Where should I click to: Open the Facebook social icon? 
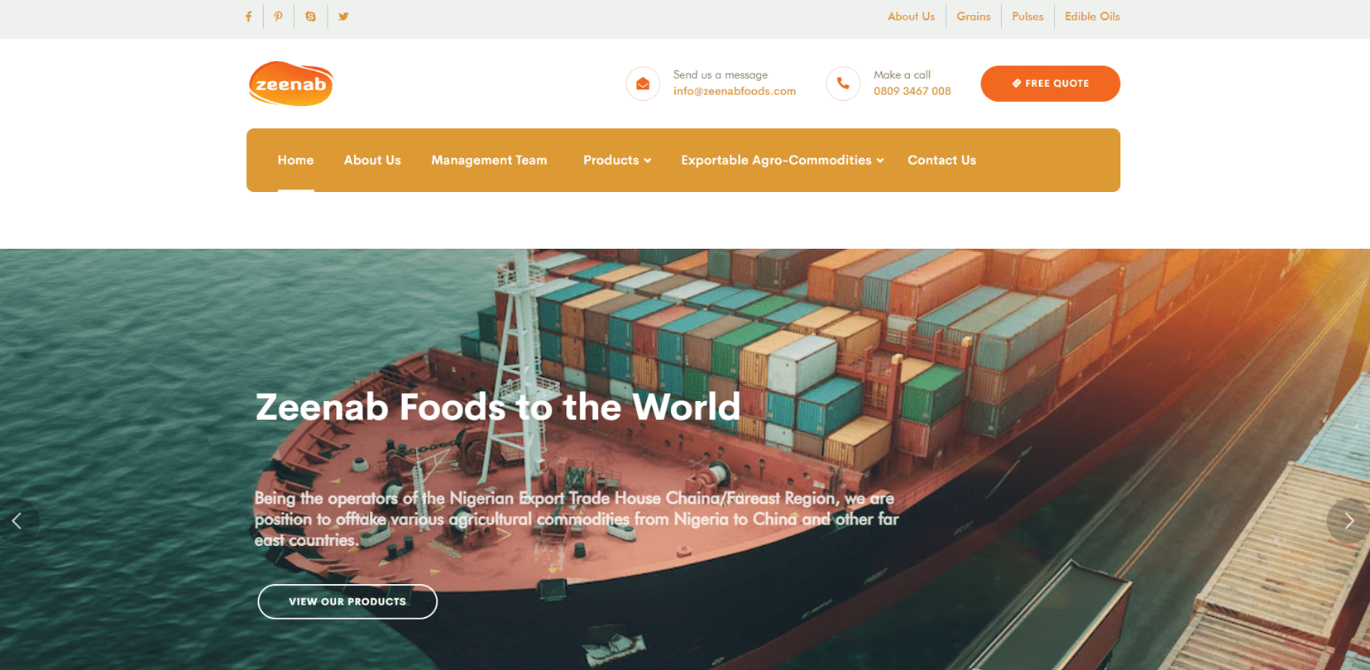pos(248,17)
